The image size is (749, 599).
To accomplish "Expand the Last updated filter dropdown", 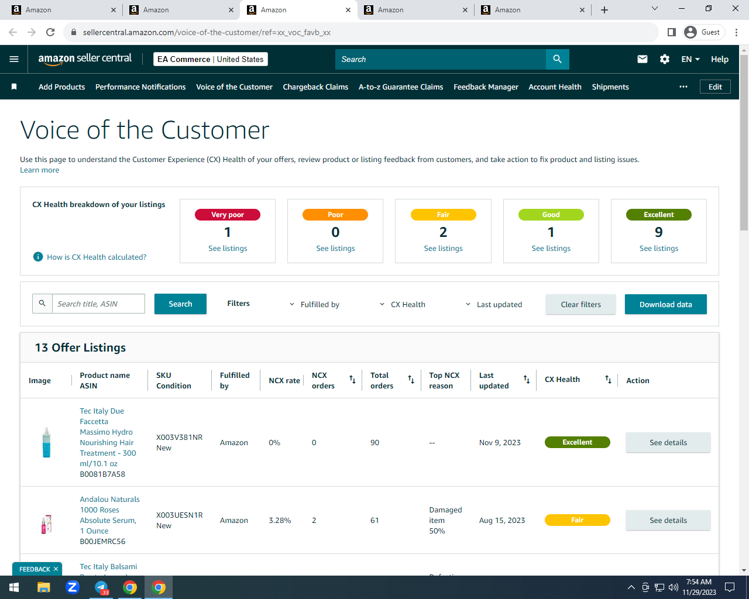I will (494, 304).
